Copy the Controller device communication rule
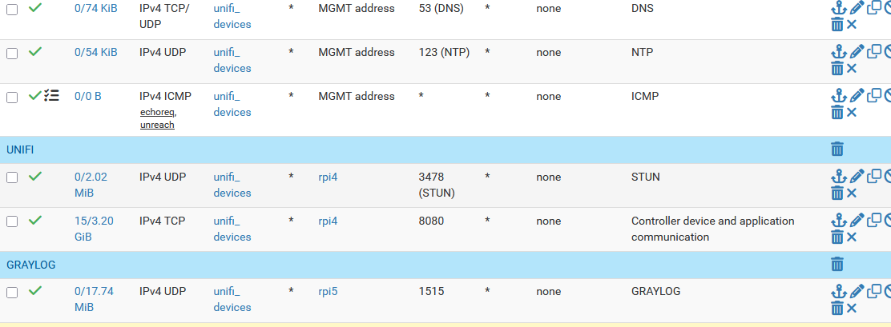 [874, 221]
